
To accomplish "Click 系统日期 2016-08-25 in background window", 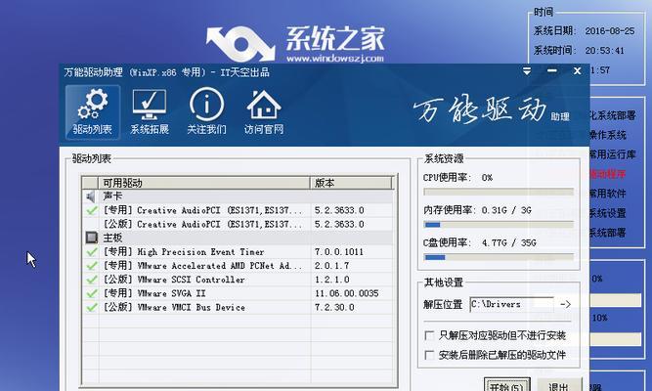I will (585, 31).
